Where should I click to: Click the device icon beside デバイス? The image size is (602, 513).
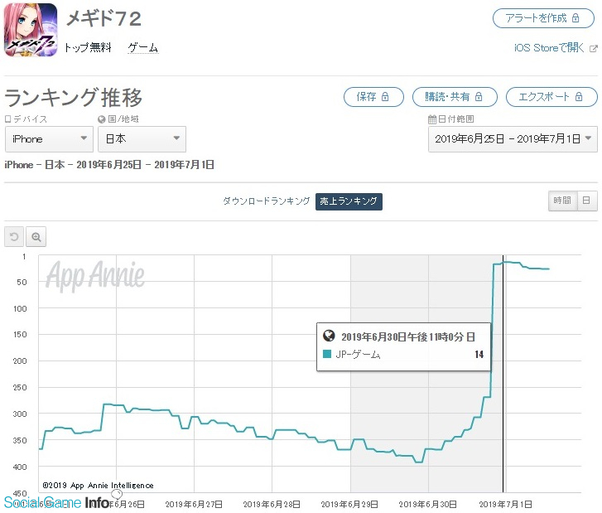(7, 119)
